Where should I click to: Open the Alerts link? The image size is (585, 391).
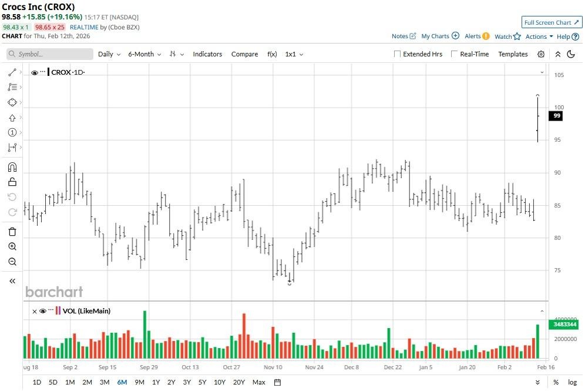coord(477,36)
